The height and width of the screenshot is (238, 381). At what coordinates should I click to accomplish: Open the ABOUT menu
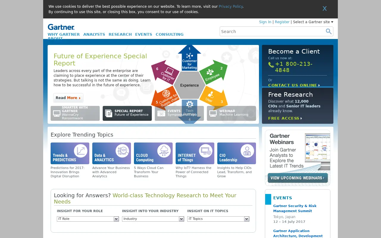[55, 38]
